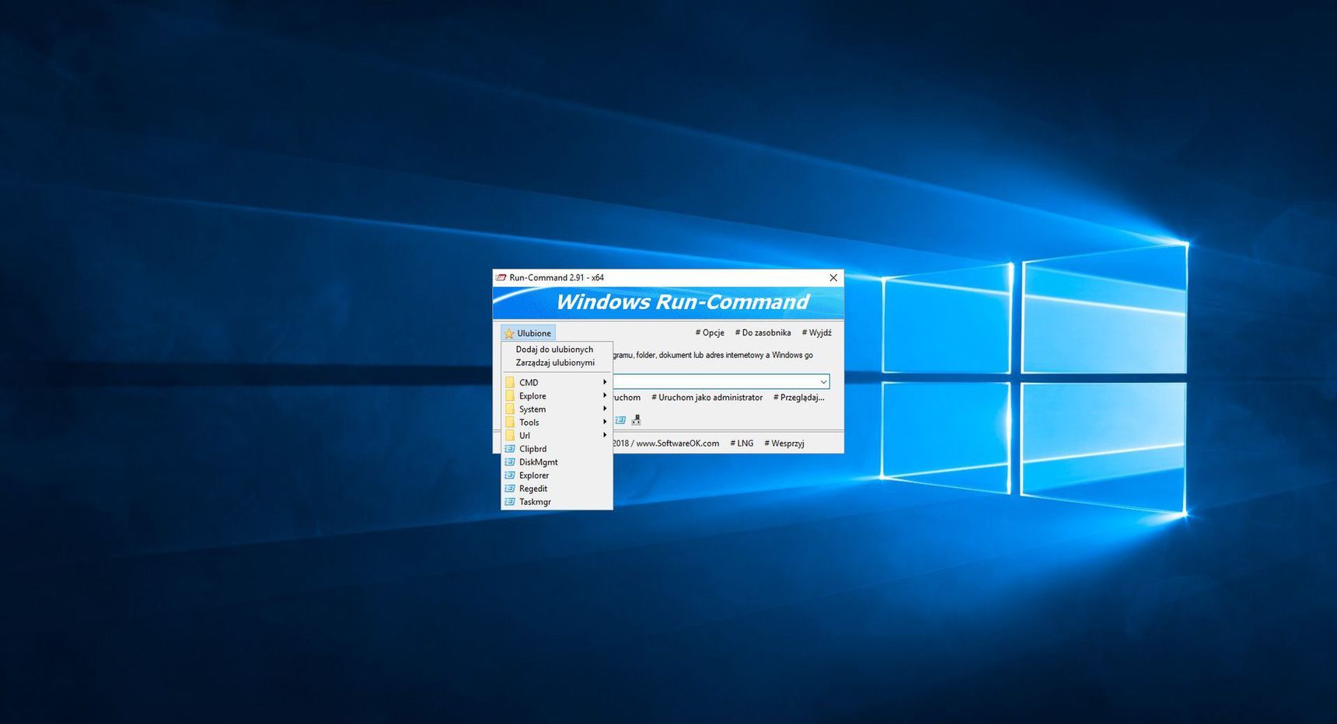Send window to tray via # Do zasobnika
Image resolution: width=1337 pixels, height=724 pixels.
point(763,332)
